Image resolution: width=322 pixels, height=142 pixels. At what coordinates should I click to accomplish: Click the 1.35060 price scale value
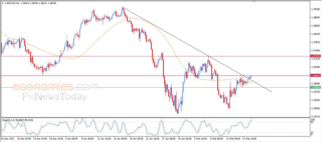click(x=315, y=108)
